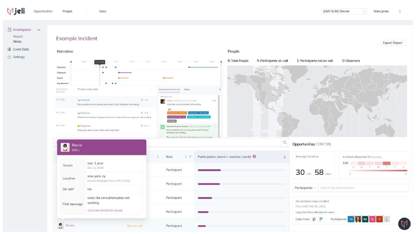Select Report in the sidebar
The height and width of the screenshot is (234, 419).
(18, 36)
